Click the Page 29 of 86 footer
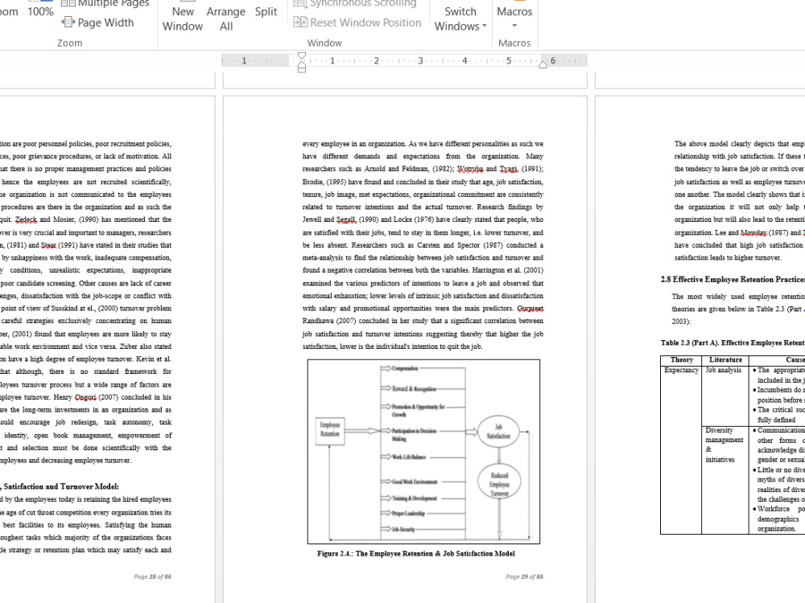This screenshot has height=603, width=805. click(x=524, y=576)
